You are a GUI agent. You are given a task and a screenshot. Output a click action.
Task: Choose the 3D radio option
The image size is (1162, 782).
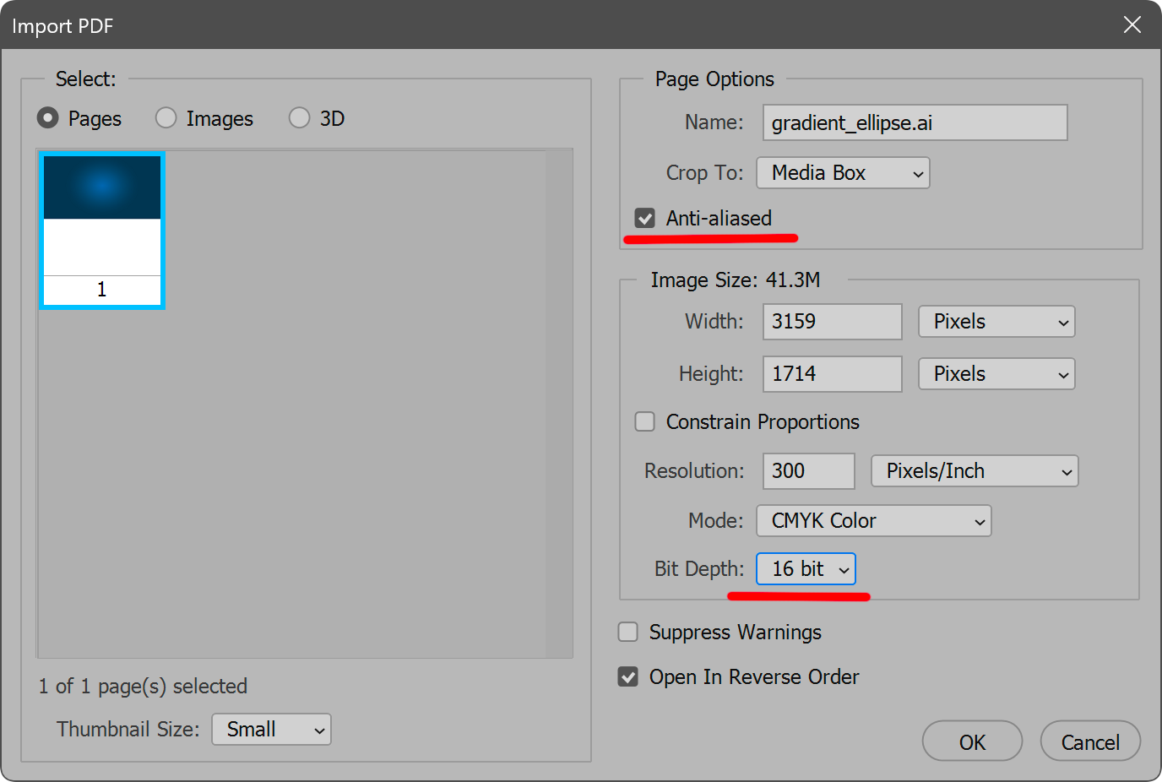click(300, 118)
